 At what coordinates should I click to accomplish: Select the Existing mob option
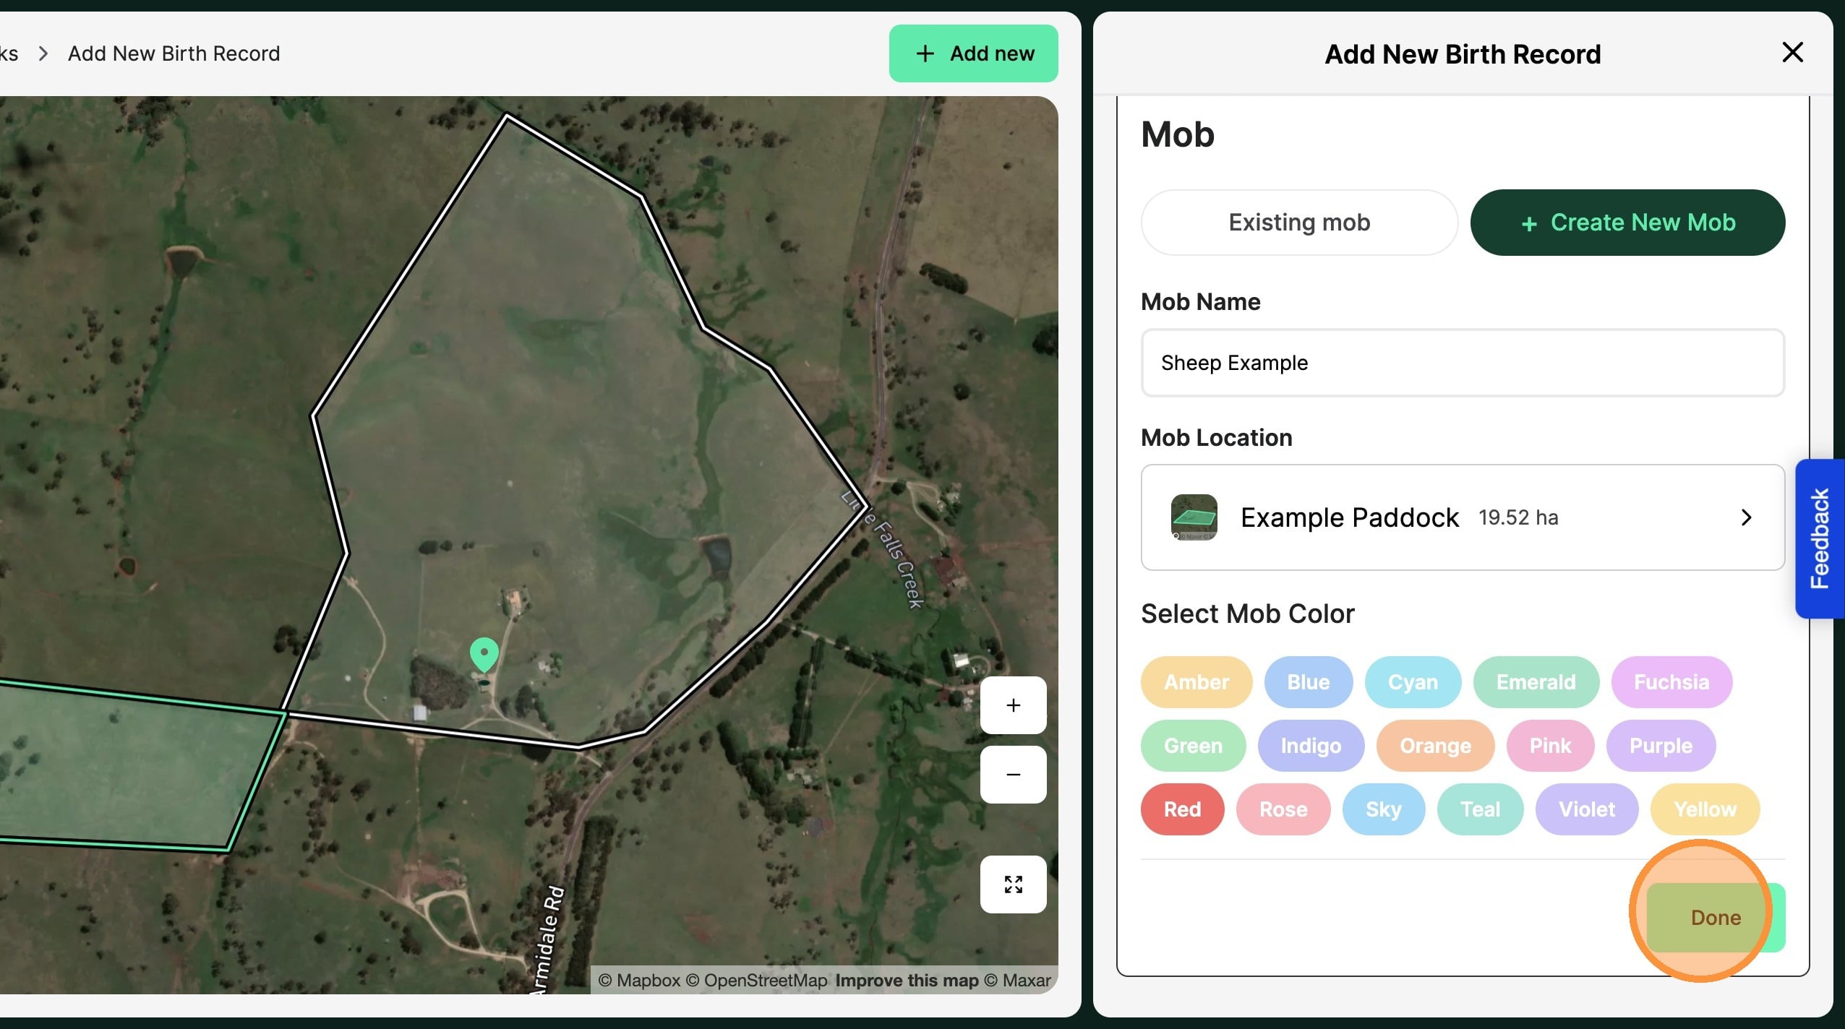(x=1299, y=223)
